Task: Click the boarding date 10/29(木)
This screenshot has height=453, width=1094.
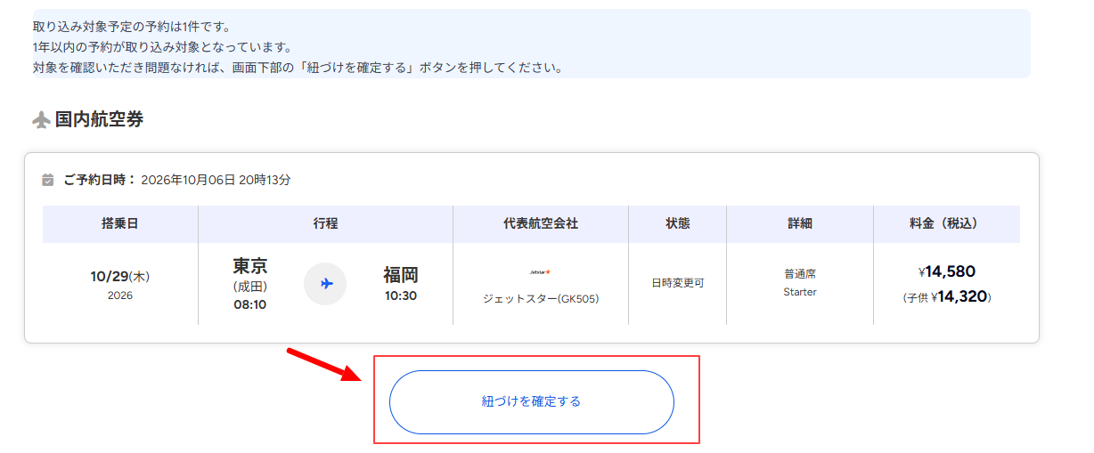Action: click(120, 277)
